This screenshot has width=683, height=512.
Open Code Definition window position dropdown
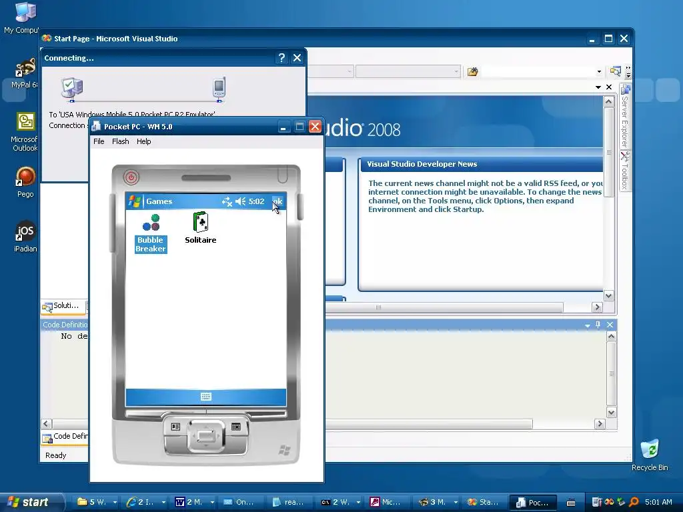[587, 325]
